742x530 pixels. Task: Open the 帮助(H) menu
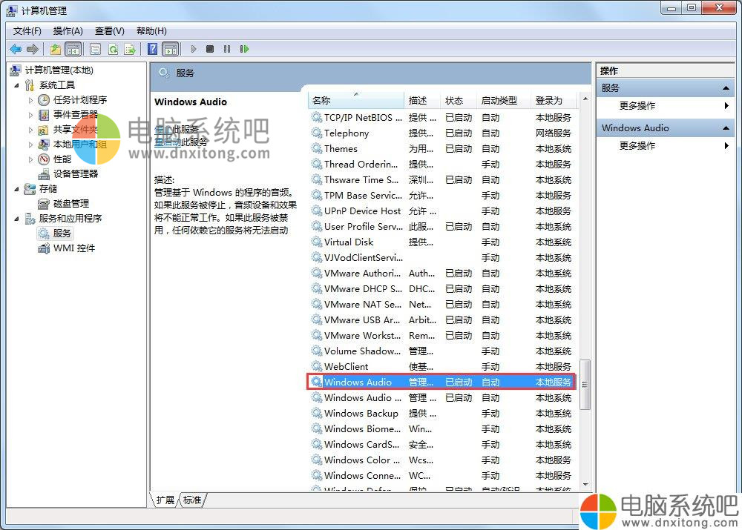[x=151, y=30]
